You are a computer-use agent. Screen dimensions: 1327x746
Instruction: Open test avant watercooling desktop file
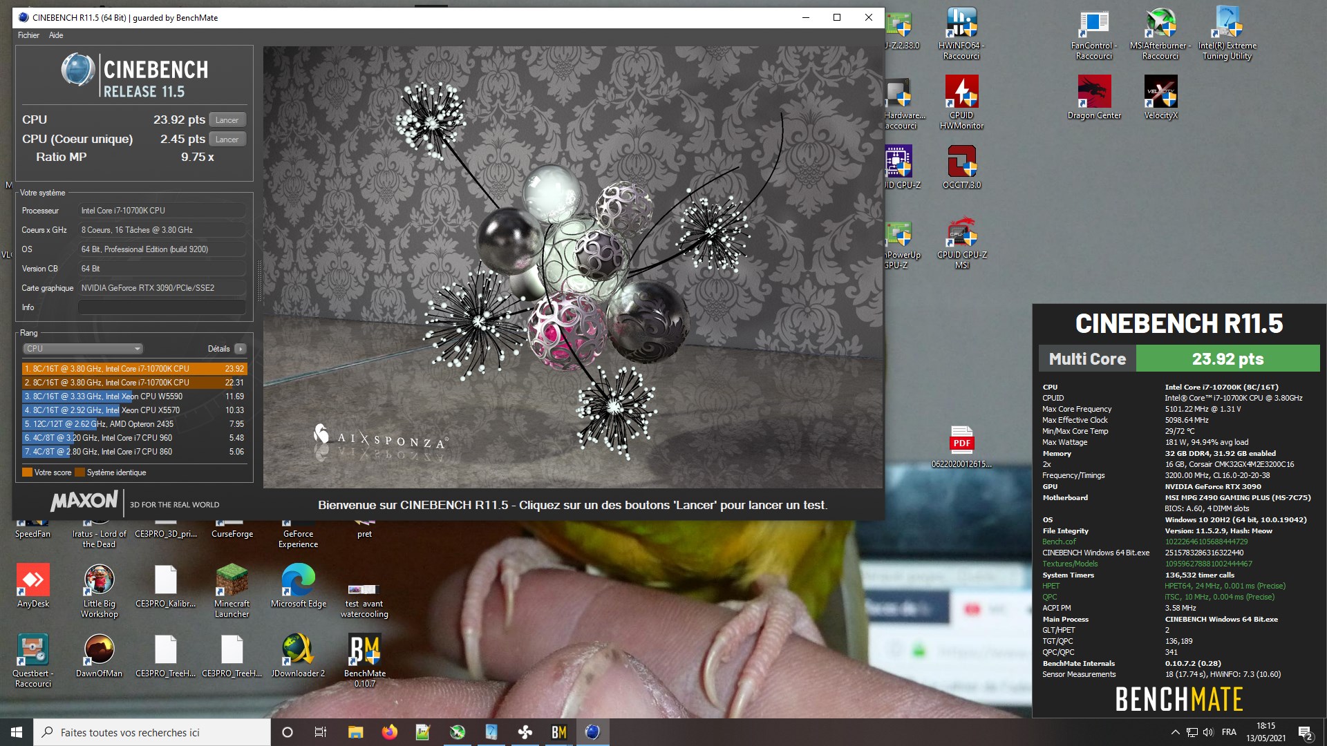point(364,601)
